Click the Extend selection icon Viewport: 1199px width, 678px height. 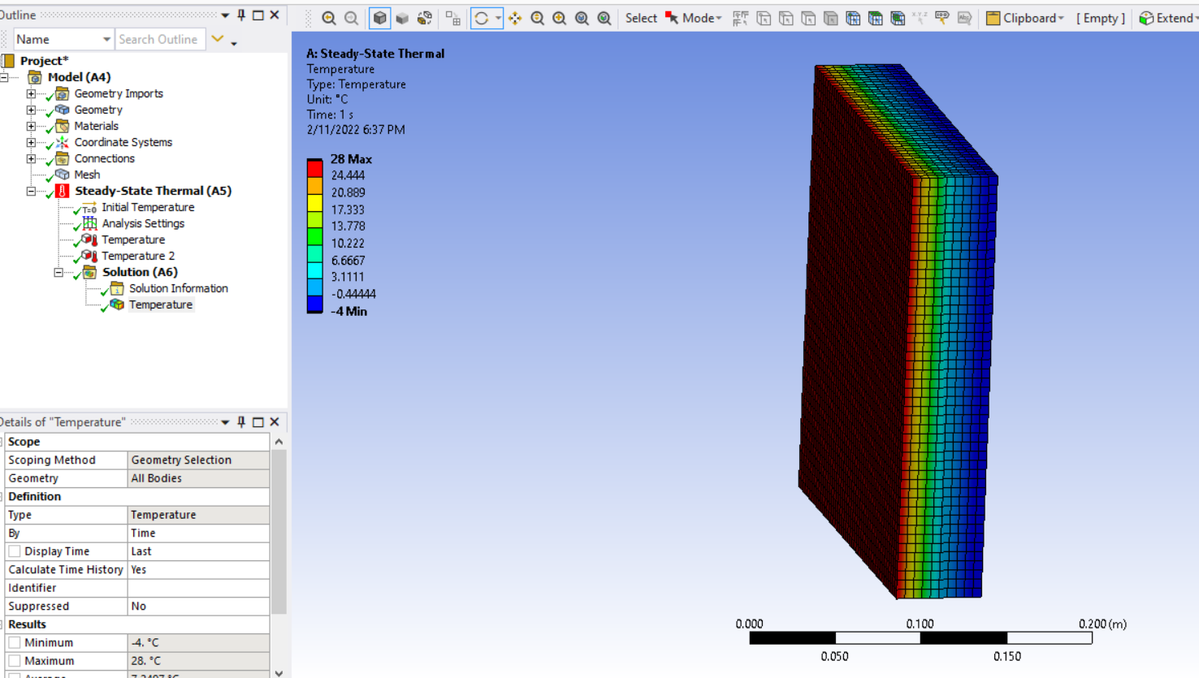1146,18
